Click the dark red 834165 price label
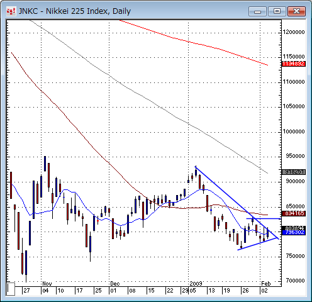 click(294, 213)
